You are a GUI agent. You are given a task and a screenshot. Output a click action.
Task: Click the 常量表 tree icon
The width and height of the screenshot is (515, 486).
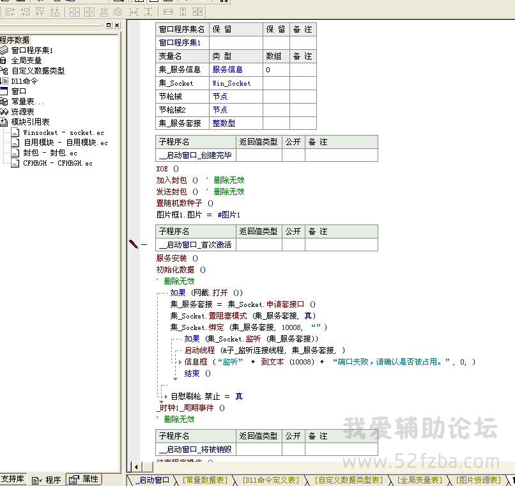(4, 102)
